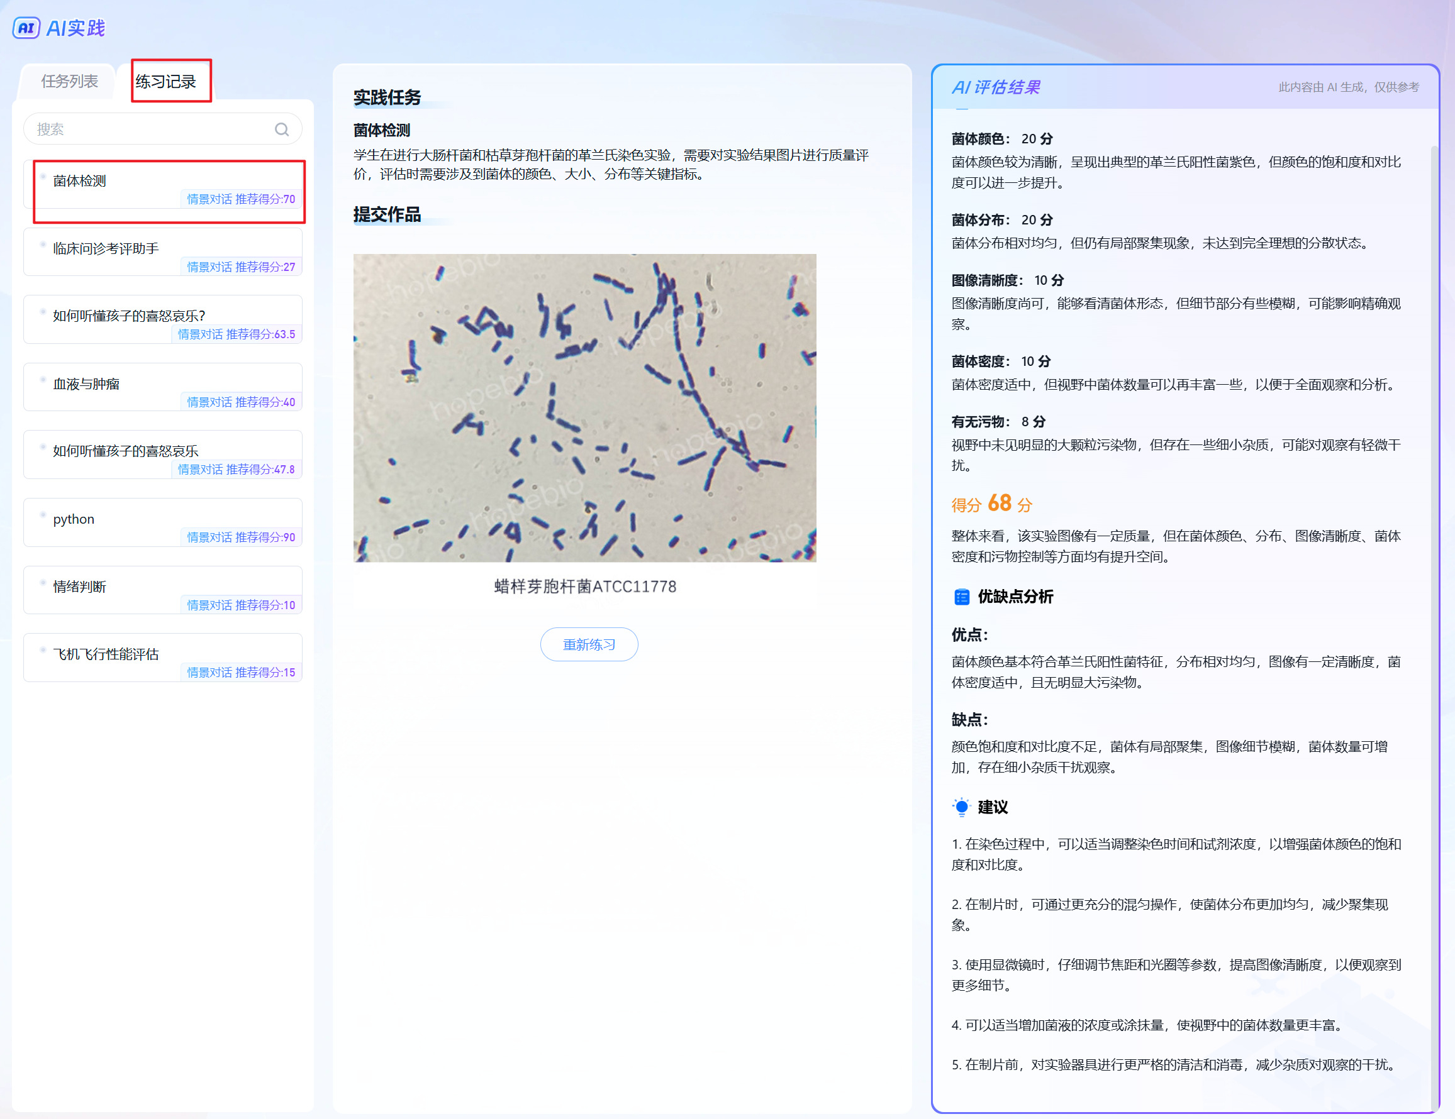The width and height of the screenshot is (1455, 1119).
Task: Click the search magnifier icon
Action: (282, 129)
